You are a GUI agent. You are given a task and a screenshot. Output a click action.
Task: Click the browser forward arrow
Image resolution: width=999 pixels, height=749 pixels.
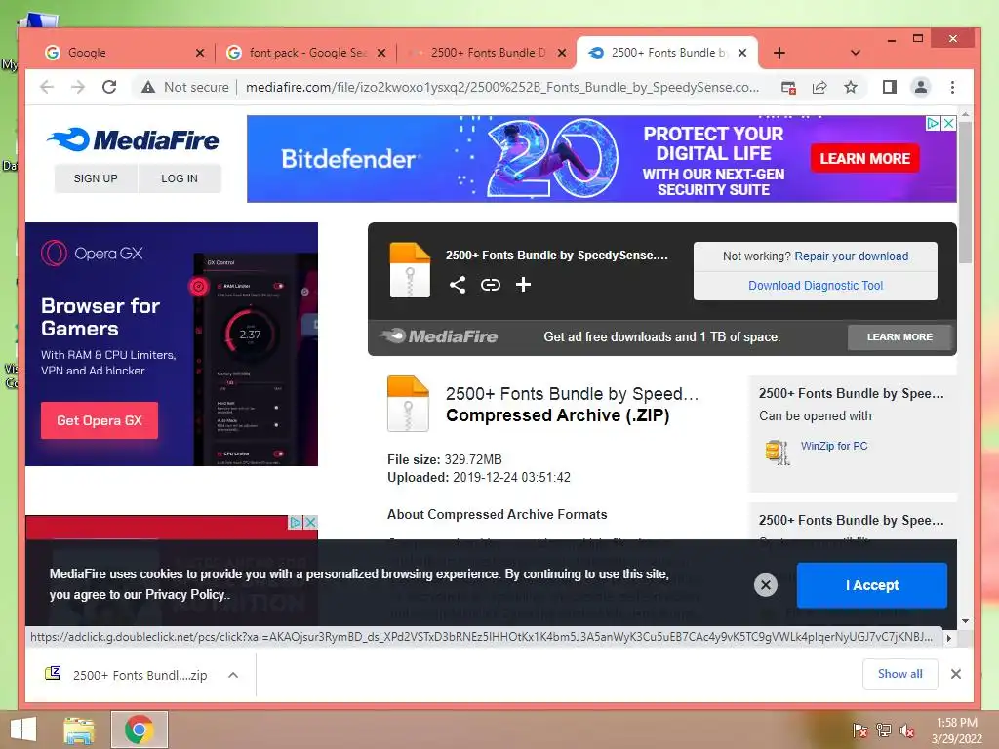pyautogui.click(x=78, y=87)
